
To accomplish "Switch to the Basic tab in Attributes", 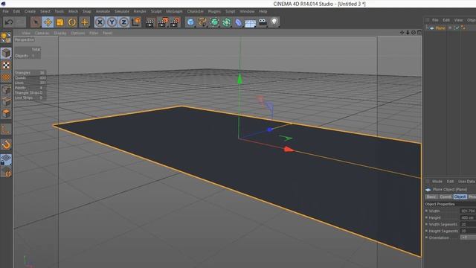I will 431,197.
